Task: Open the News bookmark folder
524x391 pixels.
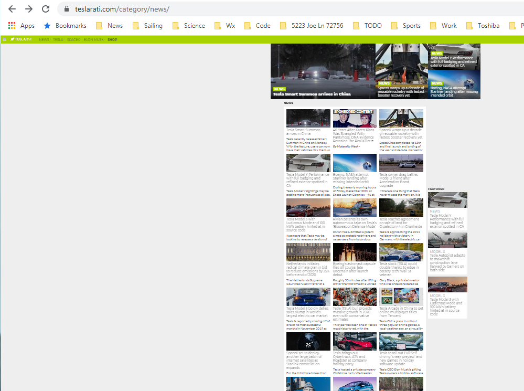Action: point(109,26)
